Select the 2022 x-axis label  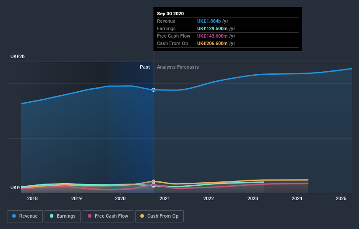209,198
